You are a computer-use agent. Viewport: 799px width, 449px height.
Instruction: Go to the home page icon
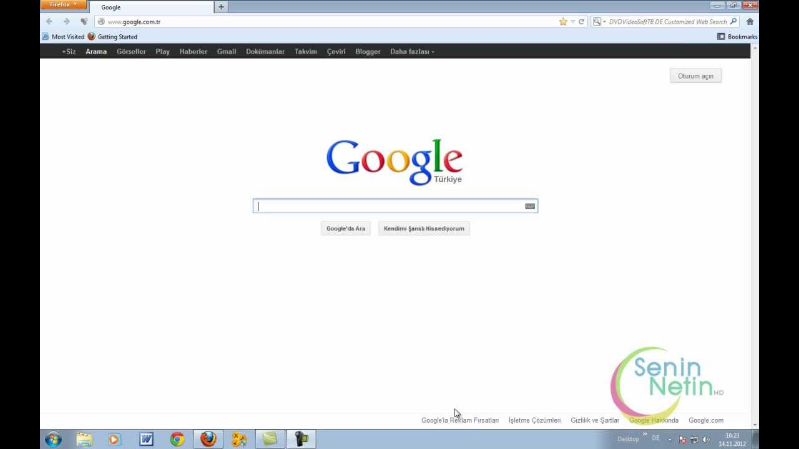tap(750, 22)
